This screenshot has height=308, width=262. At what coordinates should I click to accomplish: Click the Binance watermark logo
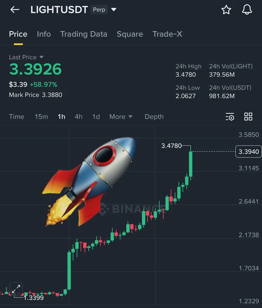[132, 208]
